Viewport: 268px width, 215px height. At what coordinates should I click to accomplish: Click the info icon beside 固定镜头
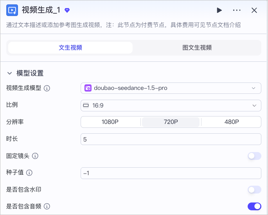[x=35, y=156]
